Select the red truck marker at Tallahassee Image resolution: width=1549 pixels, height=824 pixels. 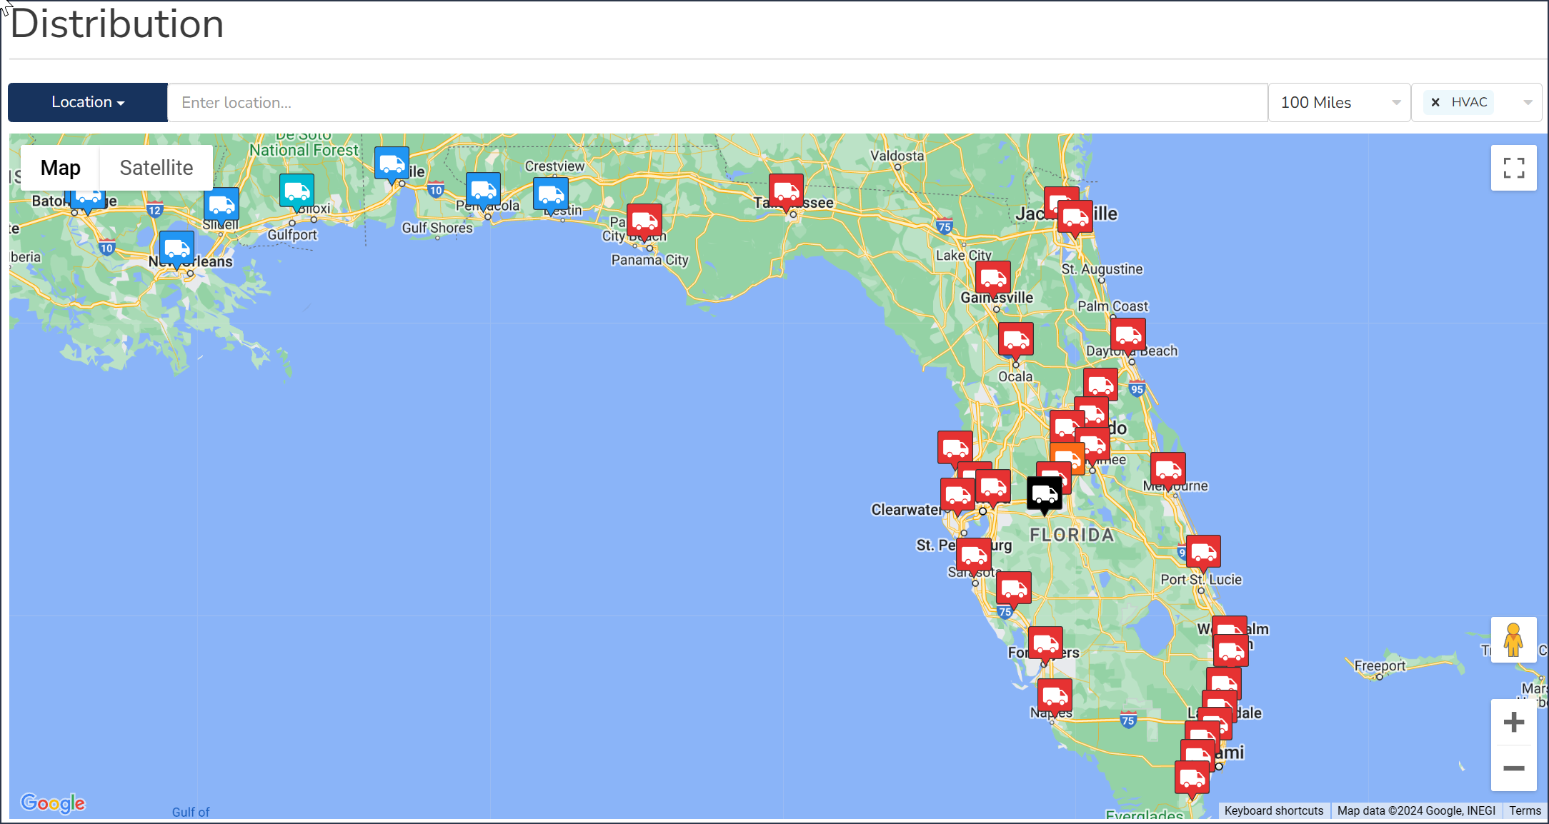pyautogui.click(x=786, y=192)
